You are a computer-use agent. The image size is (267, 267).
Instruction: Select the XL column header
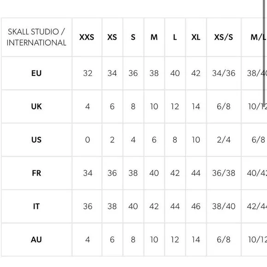[x=196, y=37]
